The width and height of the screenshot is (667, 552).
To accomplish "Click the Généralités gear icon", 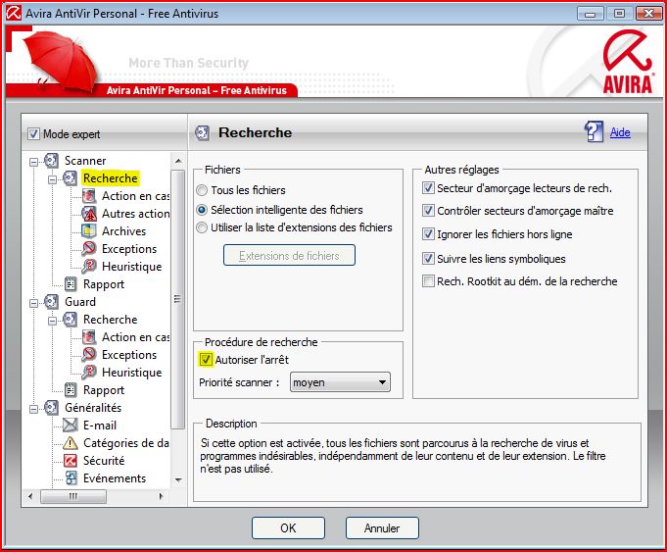I will click(51, 408).
